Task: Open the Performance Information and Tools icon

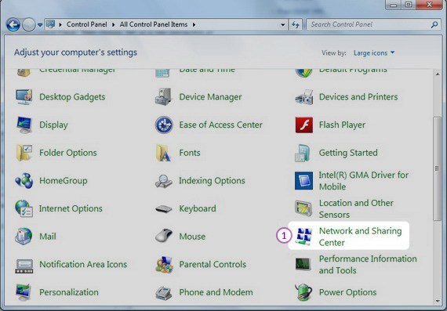Action: [x=303, y=264]
